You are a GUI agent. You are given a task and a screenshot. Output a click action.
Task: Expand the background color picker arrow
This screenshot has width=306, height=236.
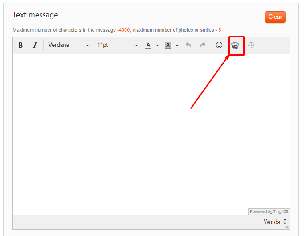[177, 45]
